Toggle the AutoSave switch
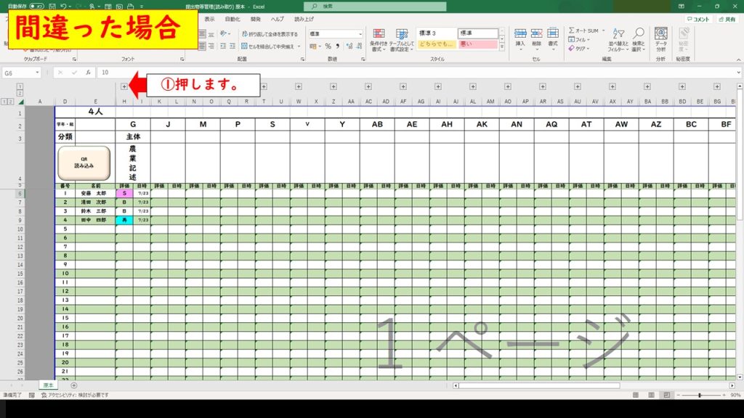Viewport: 744px width, 418px height. point(35,6)
